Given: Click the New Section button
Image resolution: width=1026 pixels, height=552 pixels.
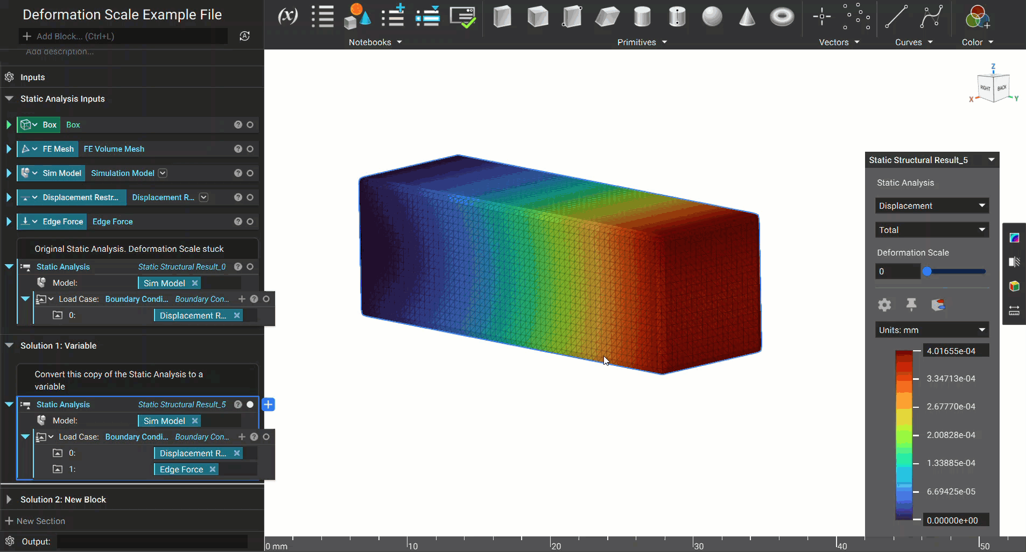Looking at the screenshot, I should pos(36,520).
